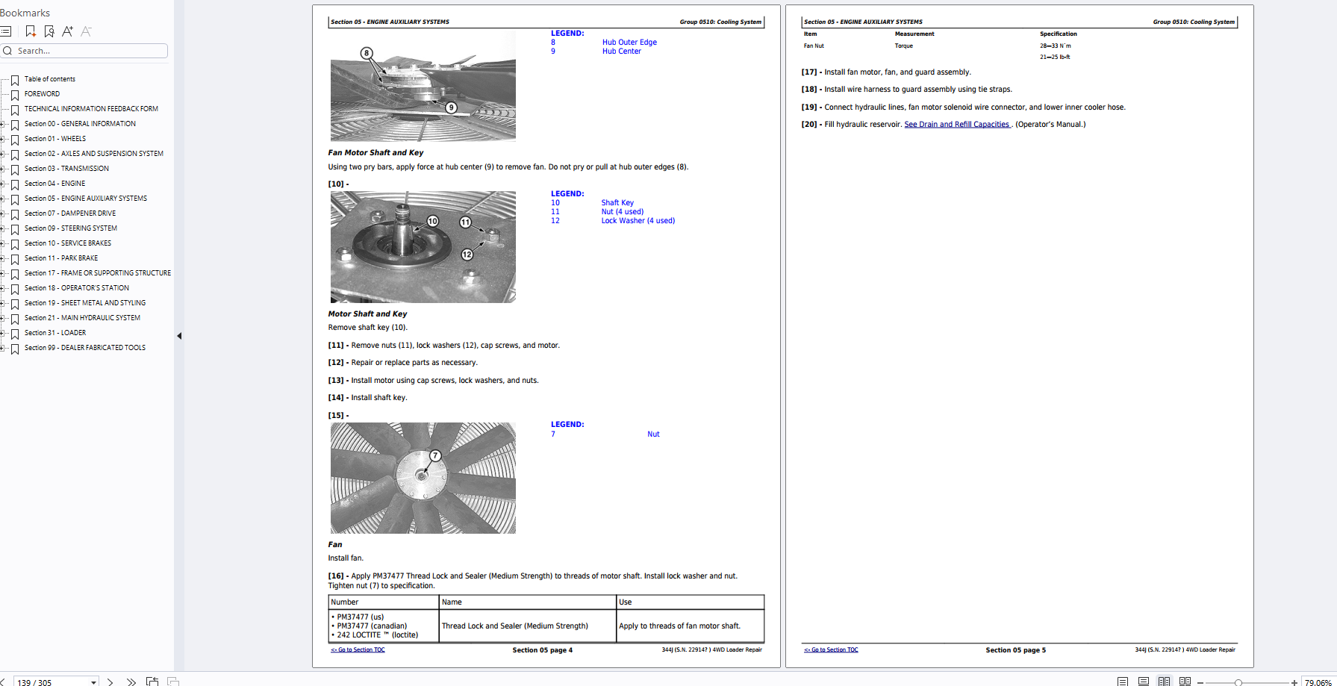1337x686 pixels.
Task: Switch to single page view mode
Action: tap(1123, 682)
